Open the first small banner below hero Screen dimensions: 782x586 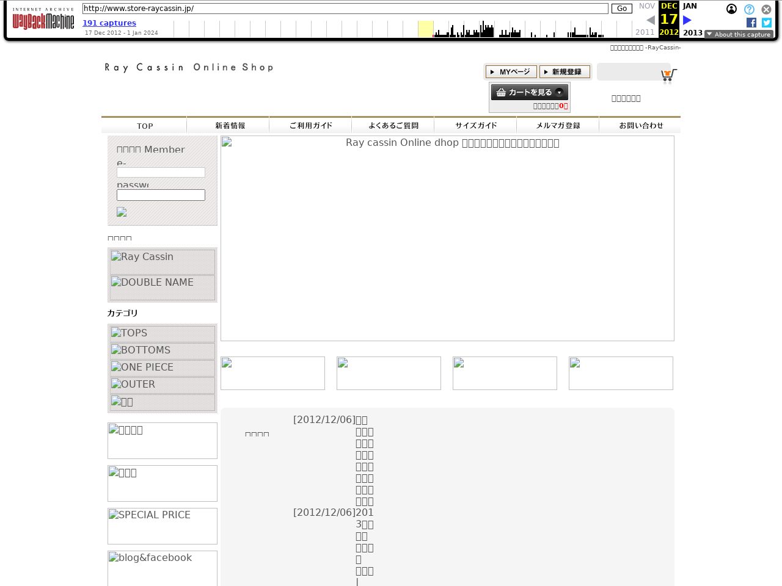272,373
